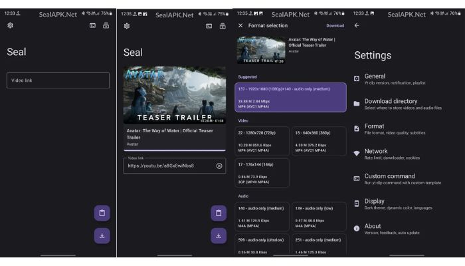
Task: Pick the 599 audio only (ultralow) option
Action: pos(262,245)
